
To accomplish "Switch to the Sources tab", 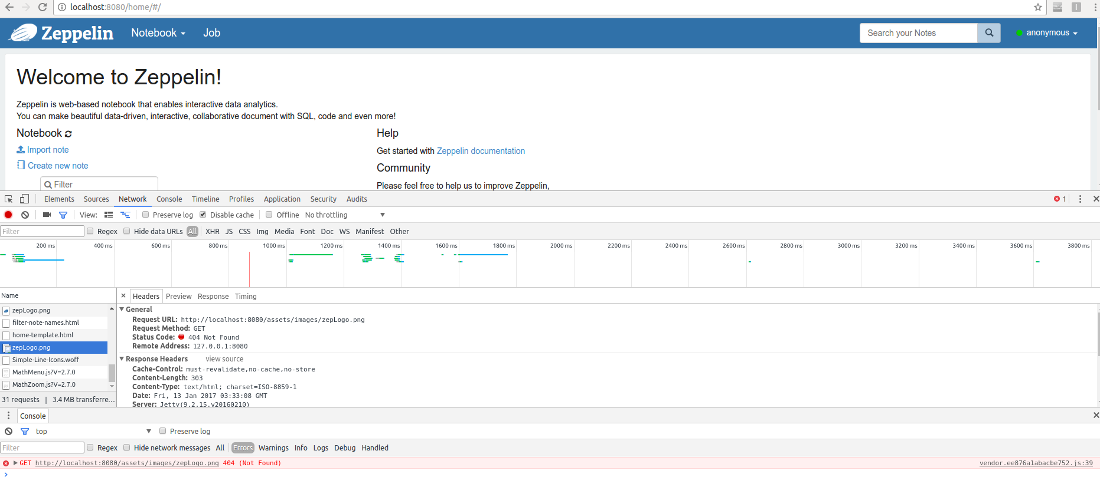I will (96, 199).
